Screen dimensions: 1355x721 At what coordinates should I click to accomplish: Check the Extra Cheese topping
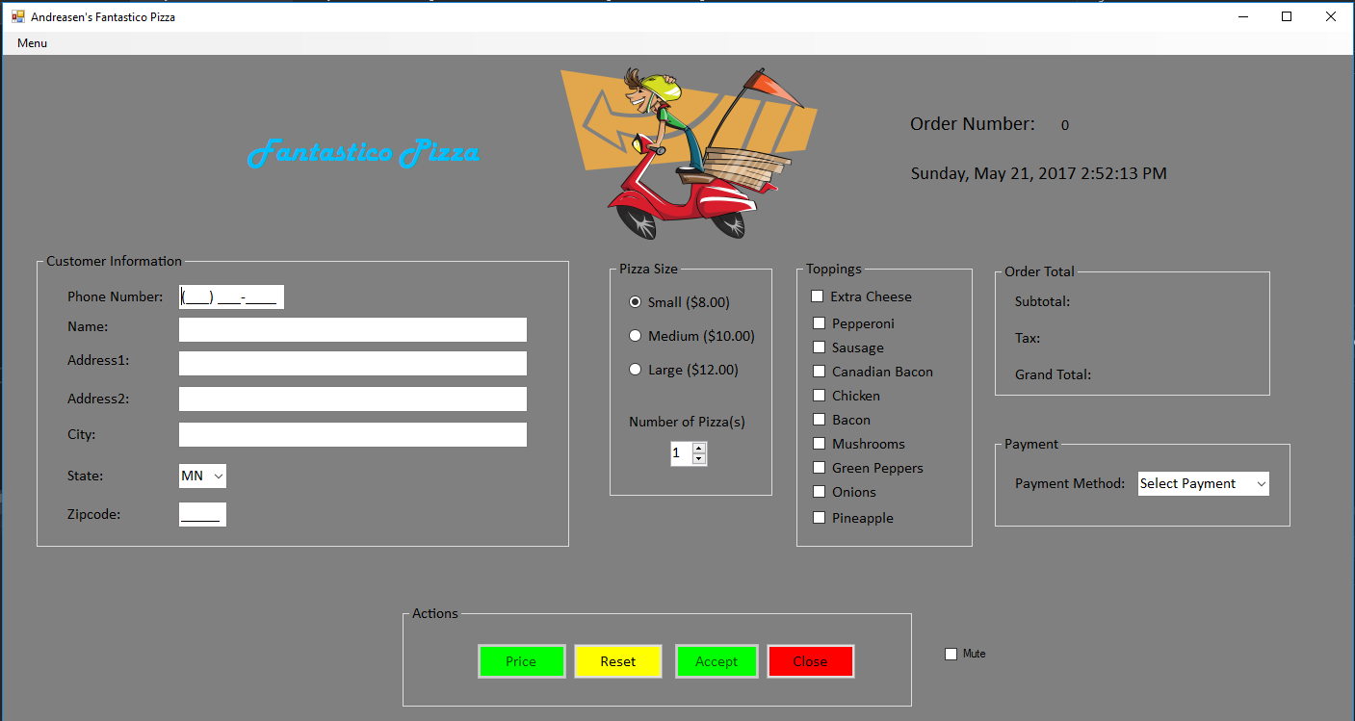[x=818, y=296]
